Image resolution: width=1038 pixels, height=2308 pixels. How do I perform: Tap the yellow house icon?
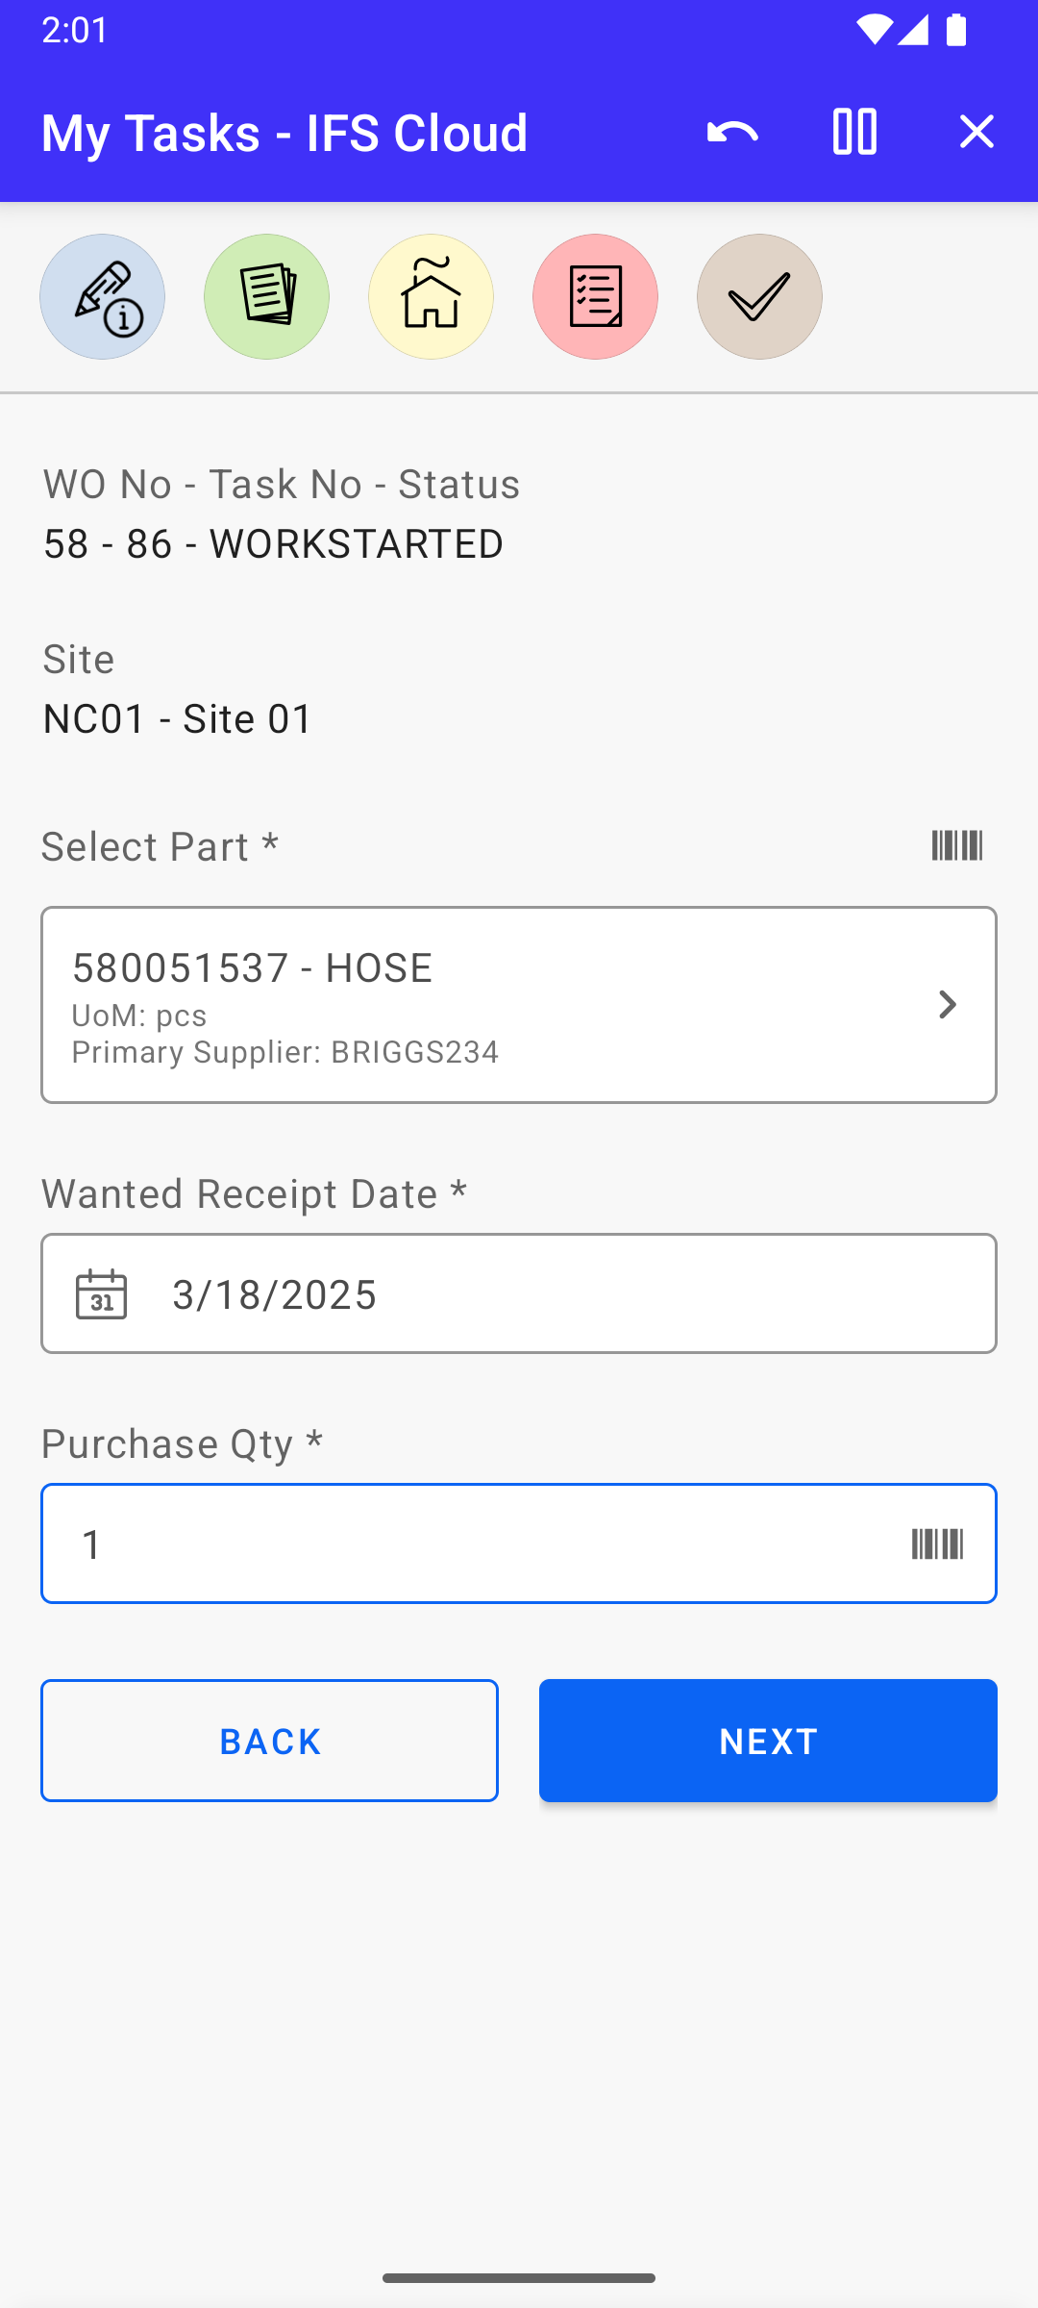click(431, 297)
